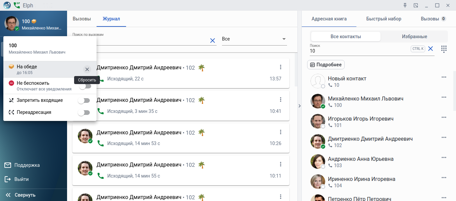Reset the На обеде lunch status

pyautogui.click(x=87, y=69)
